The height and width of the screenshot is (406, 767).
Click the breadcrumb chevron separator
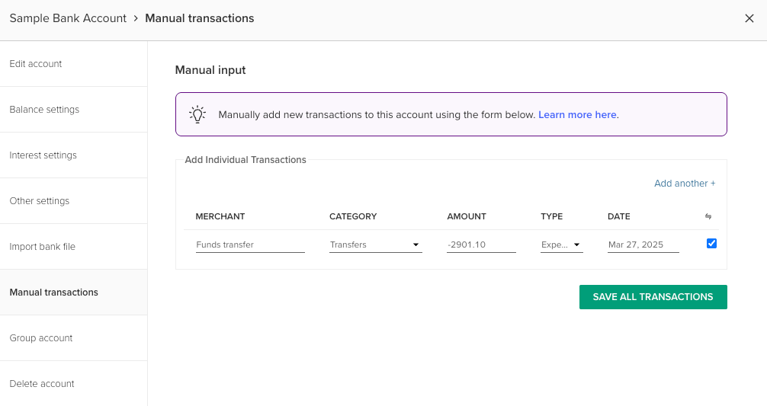136,18
